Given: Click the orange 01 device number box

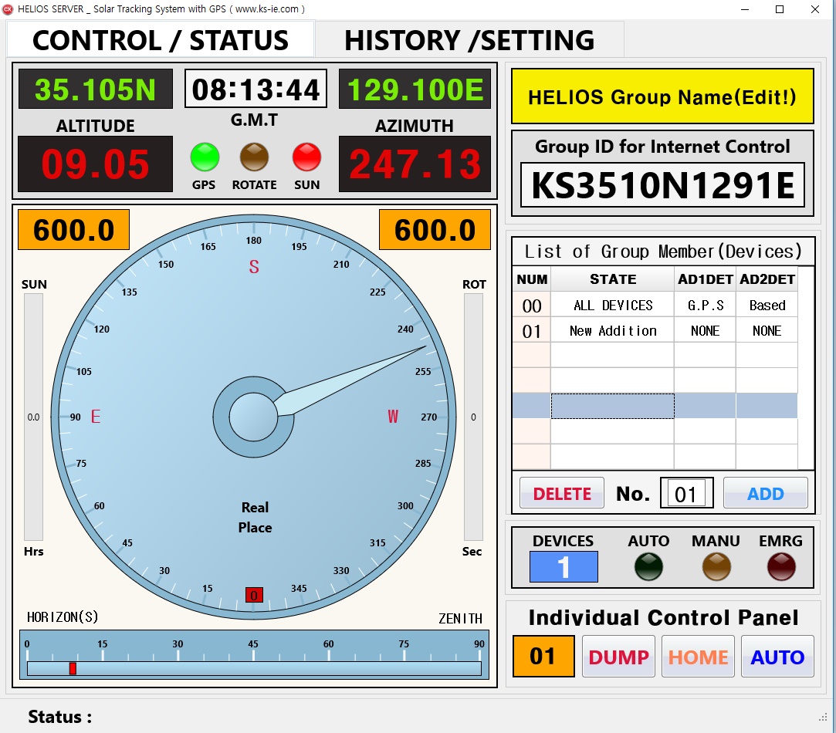Looking at the screenshot, I should click(x=543, y=657).
